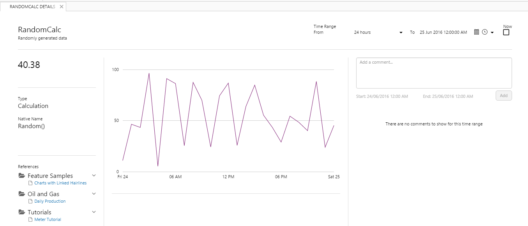Collapse the Feature Samples references group
528x226 pixels.
click(94, 176)
